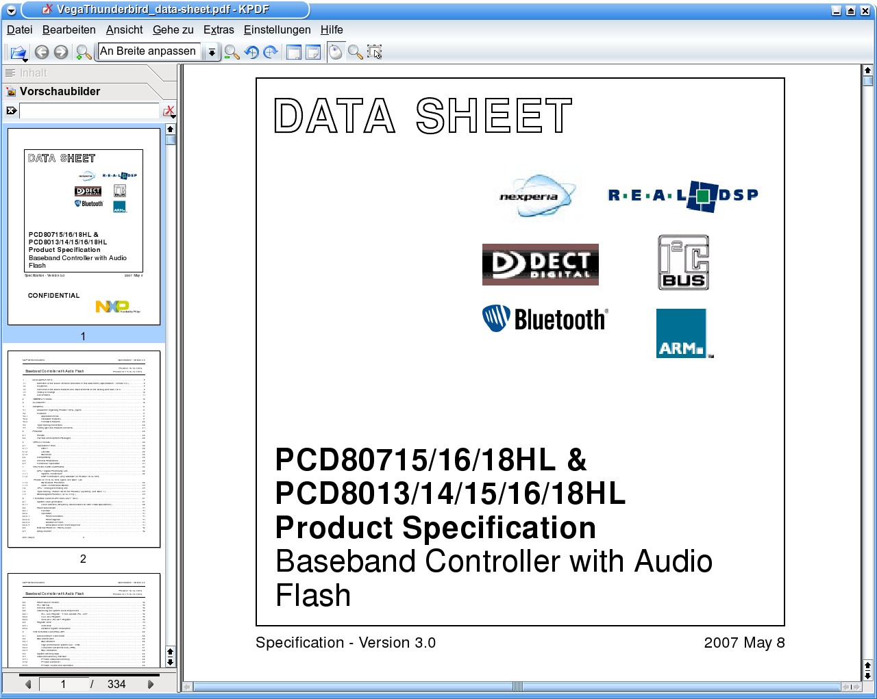
Task: Zoom out with the minus magnifier
Action: [x=232, y=52]
